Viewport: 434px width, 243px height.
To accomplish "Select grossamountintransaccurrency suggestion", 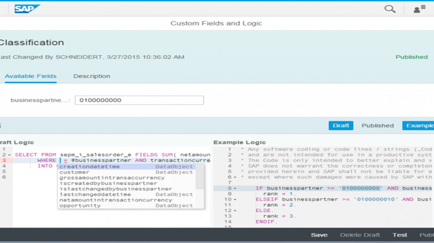I will [x=127, y=178].
